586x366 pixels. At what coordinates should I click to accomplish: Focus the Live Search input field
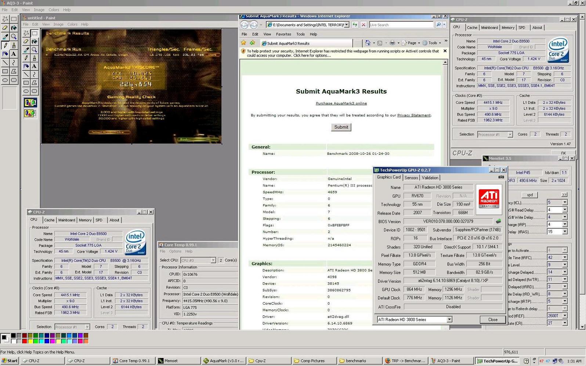tap(401, 25)
